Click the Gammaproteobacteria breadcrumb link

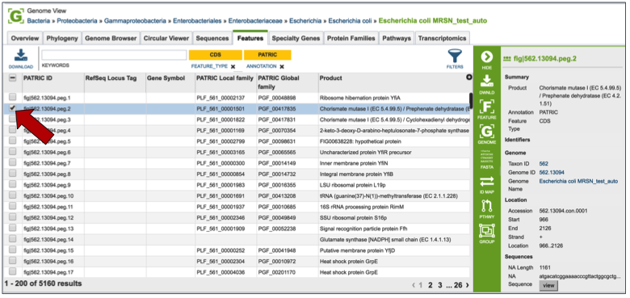tap(135, 20)
